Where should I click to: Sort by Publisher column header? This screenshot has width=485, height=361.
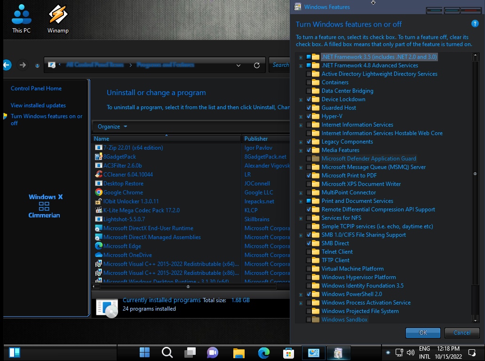click(266, 139)
